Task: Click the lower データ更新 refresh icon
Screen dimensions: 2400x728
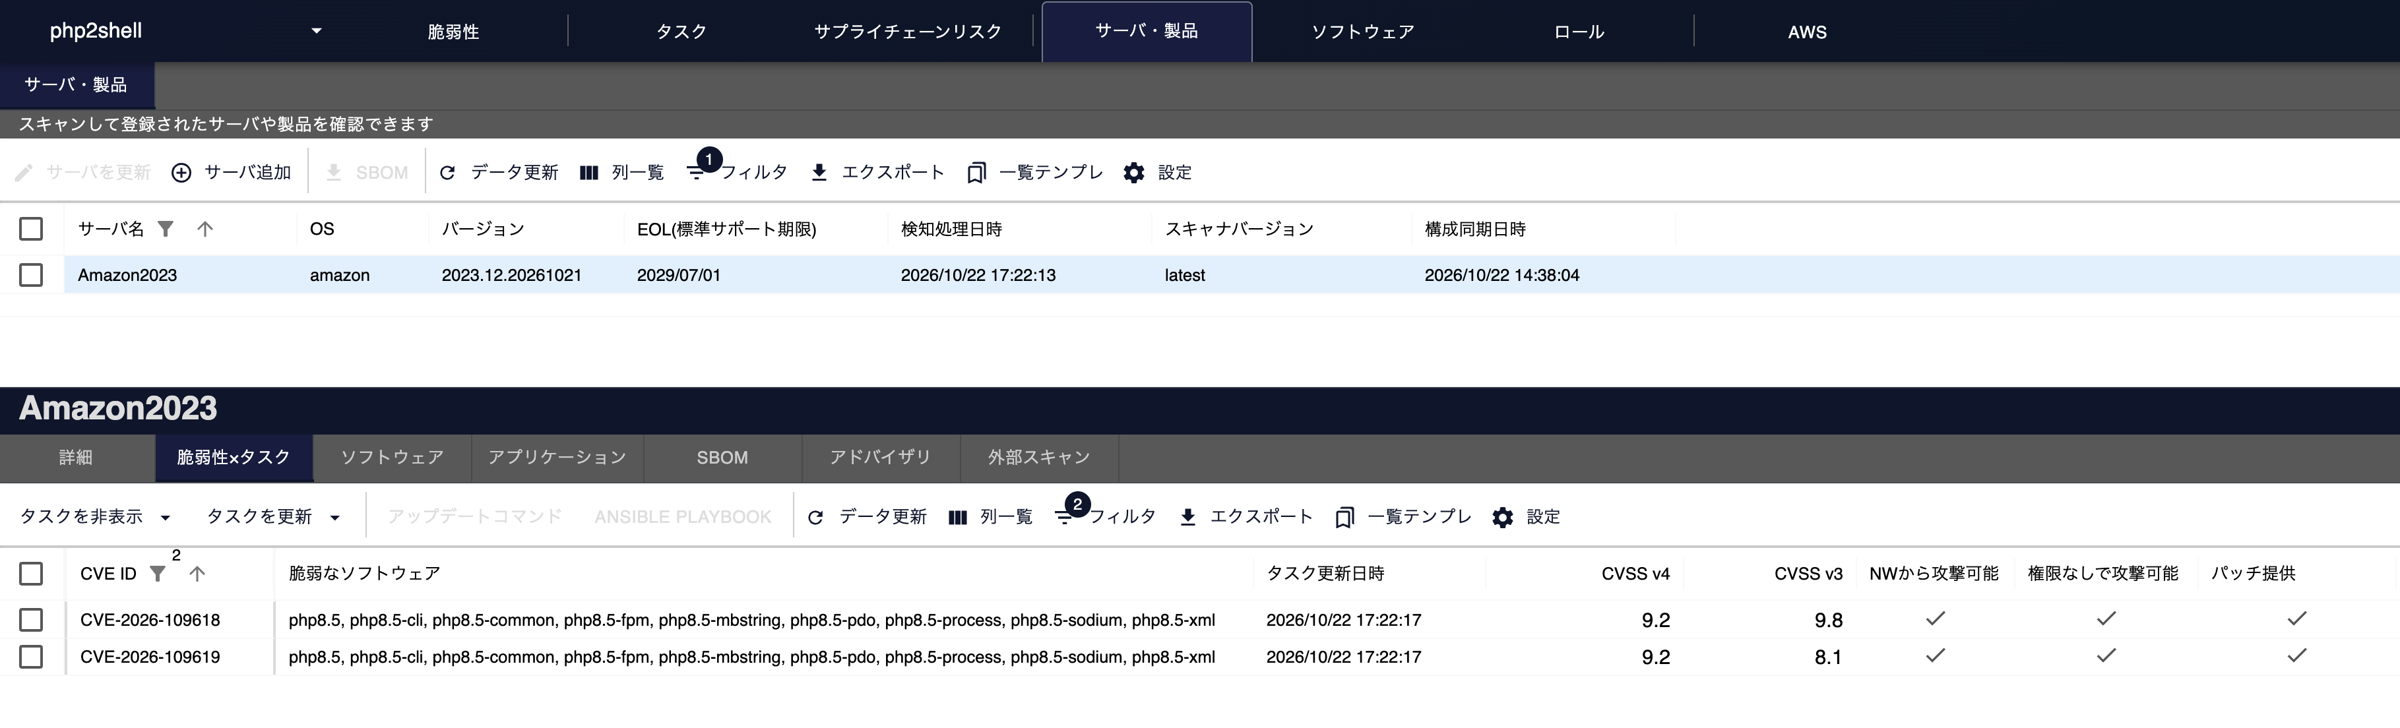Action: pos(815,517)
